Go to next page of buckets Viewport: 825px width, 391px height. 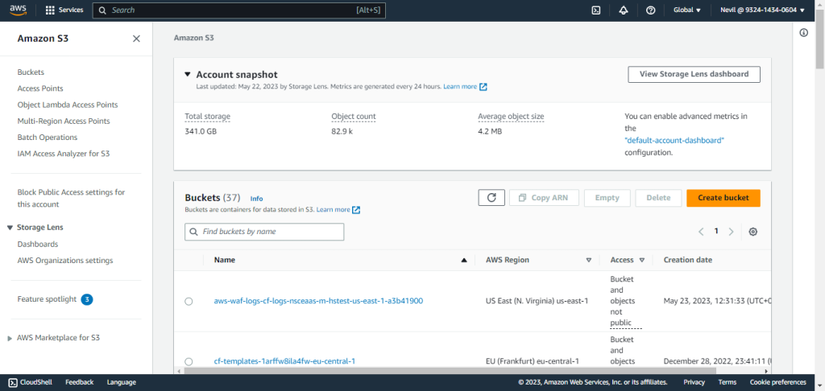pyautogui.click(x=731, y=231)
